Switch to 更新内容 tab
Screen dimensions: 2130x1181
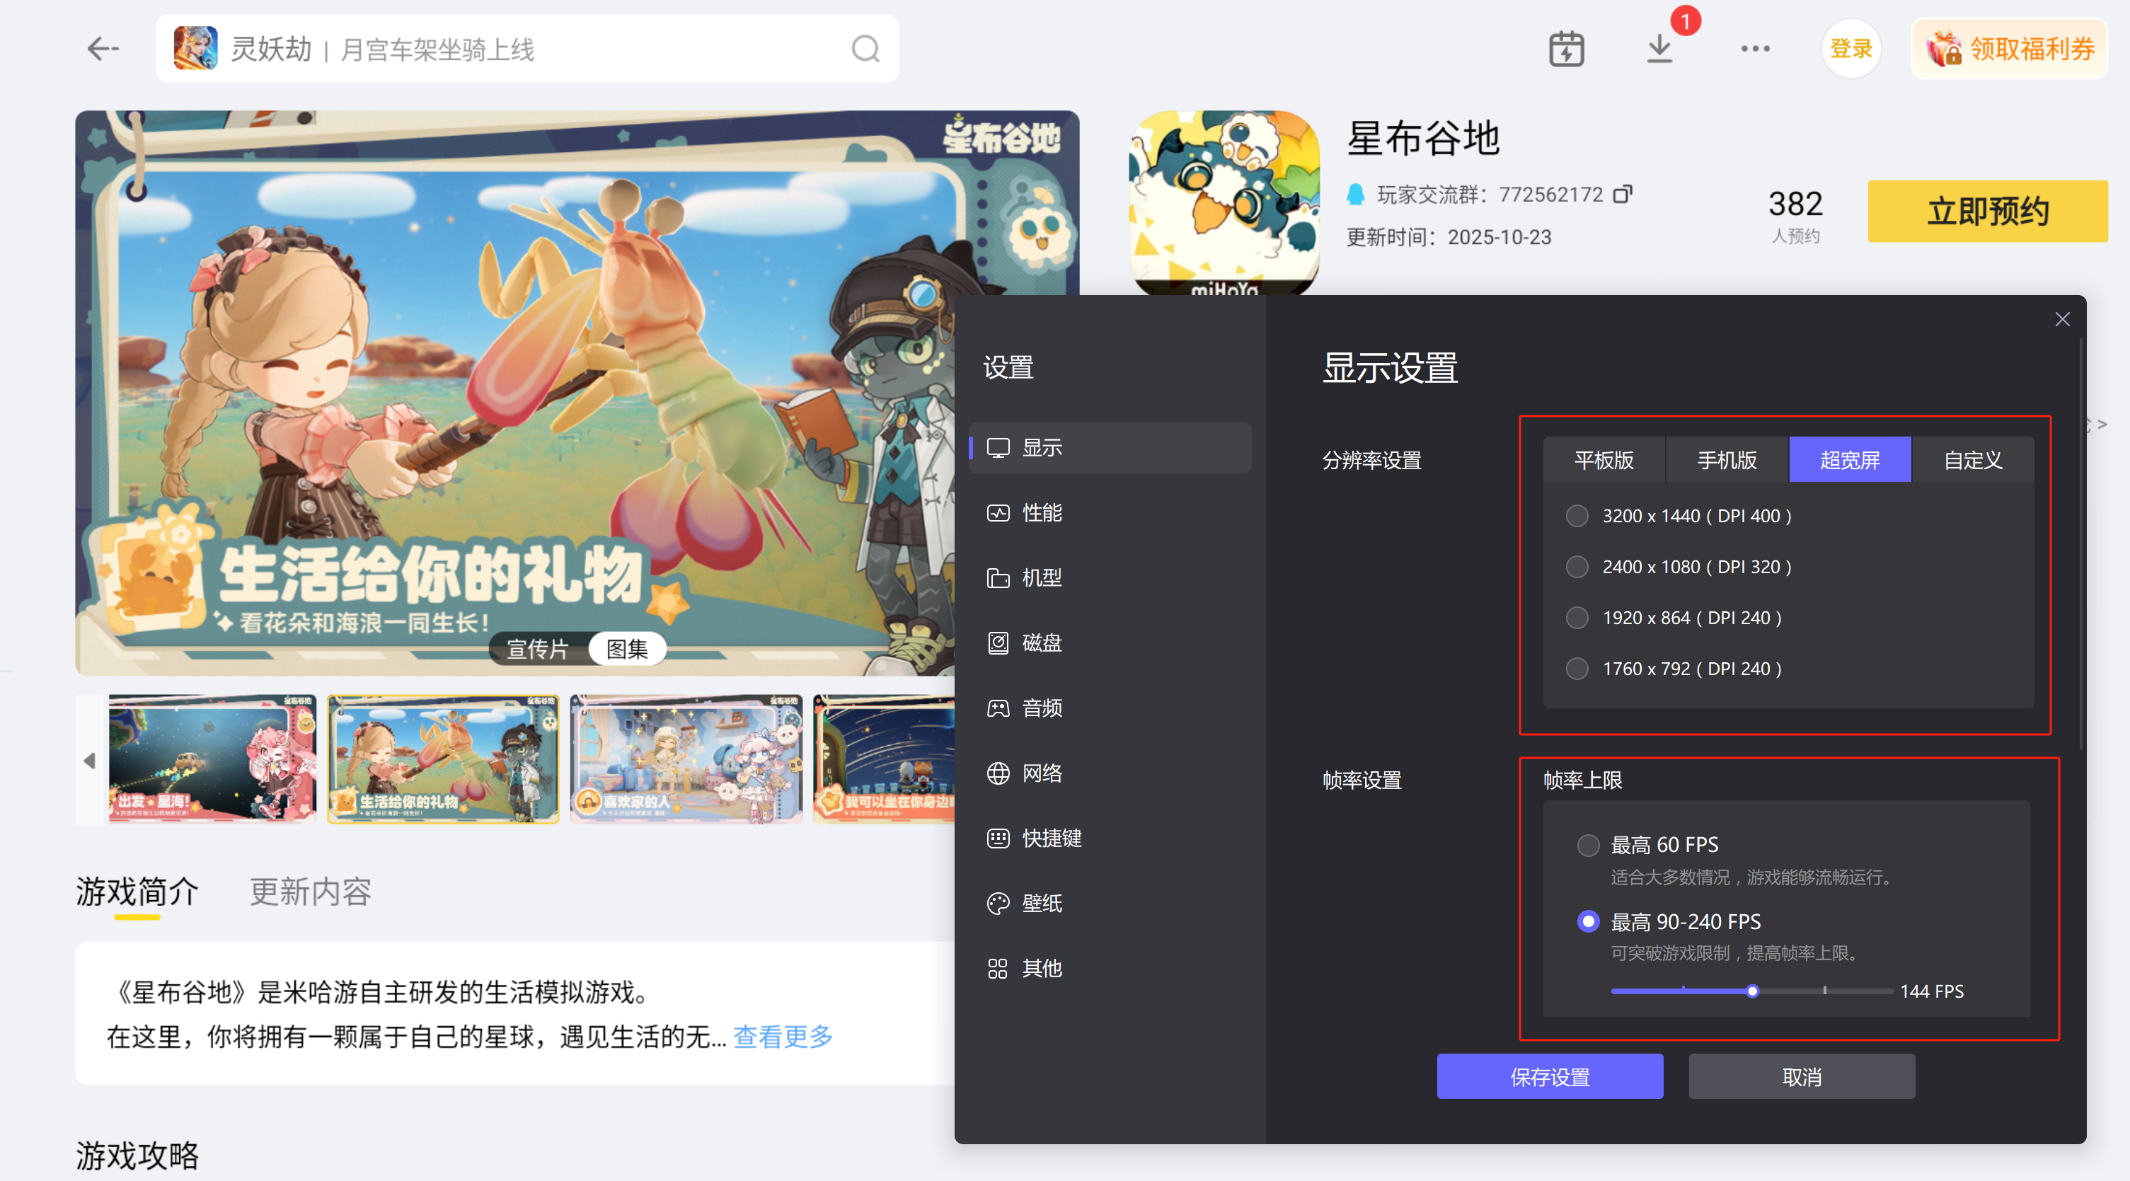point(310,892)
